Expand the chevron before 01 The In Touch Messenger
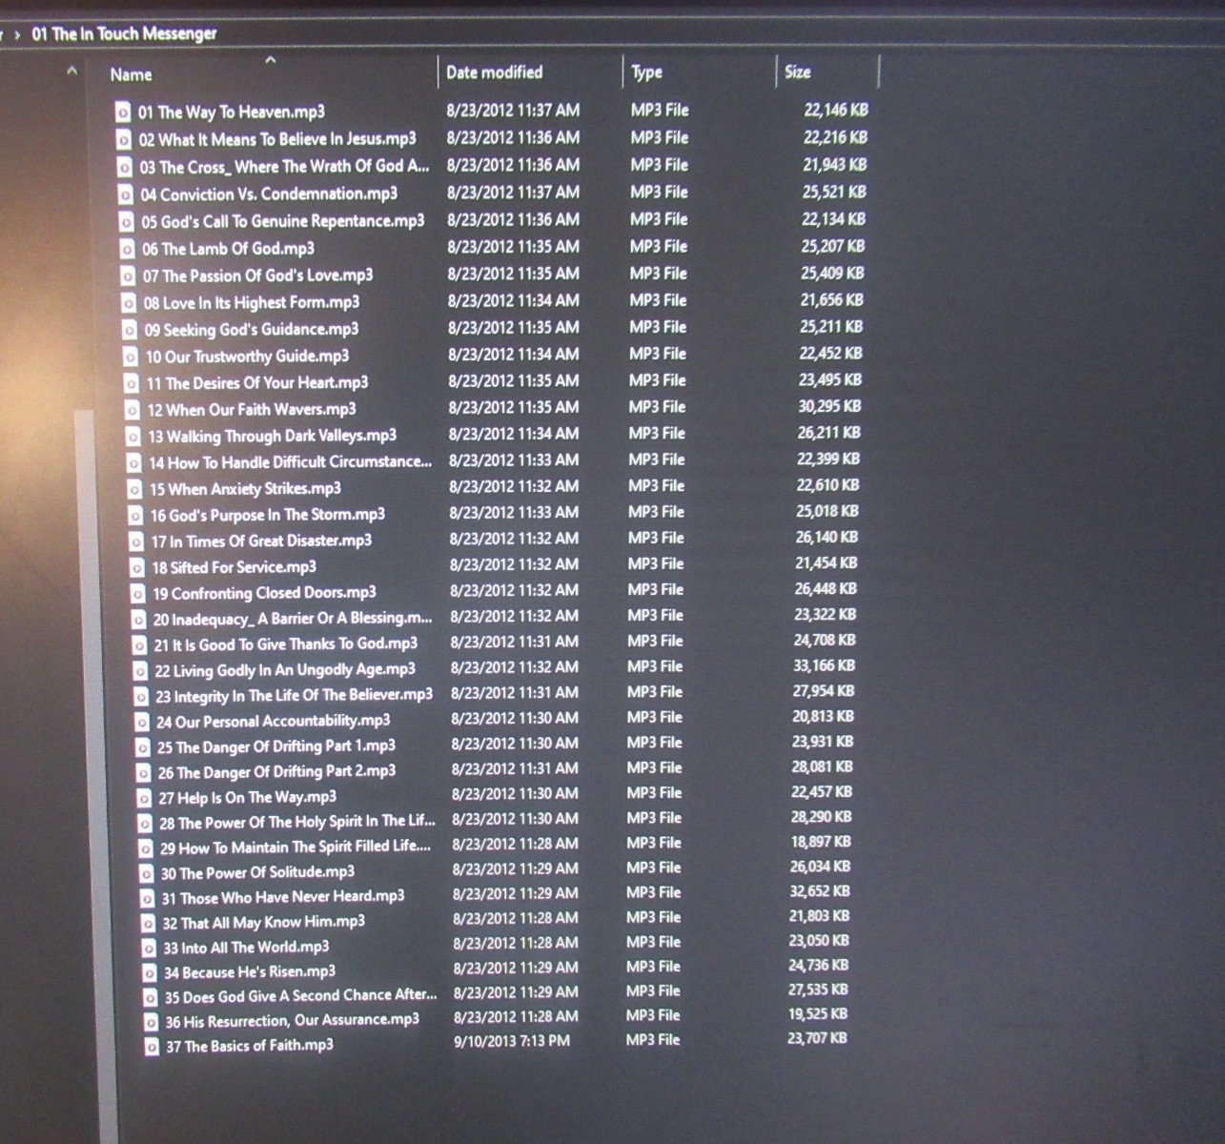This screenshot has height=1144, width=1225. click(18, 35)
